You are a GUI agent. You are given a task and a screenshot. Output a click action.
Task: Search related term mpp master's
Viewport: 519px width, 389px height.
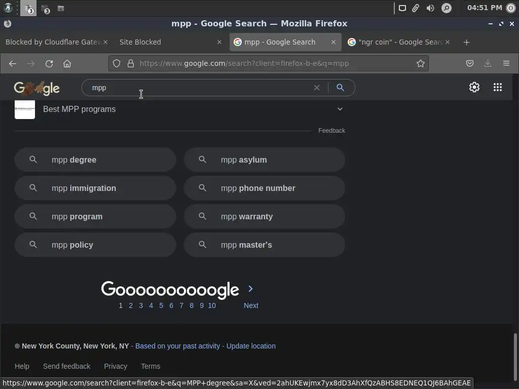pos(265,245)
